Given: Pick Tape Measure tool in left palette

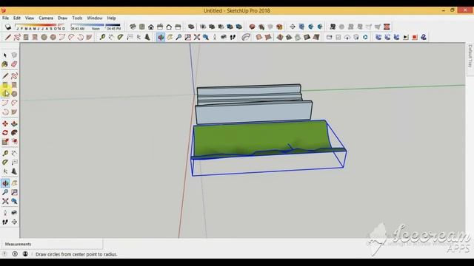Looking at the screenshot, I should 5,153.
